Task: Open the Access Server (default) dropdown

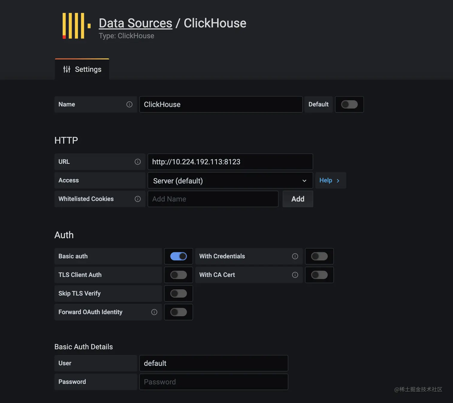Action: [230, 181]
